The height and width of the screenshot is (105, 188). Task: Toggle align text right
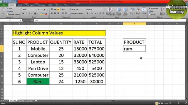point(58,13)
